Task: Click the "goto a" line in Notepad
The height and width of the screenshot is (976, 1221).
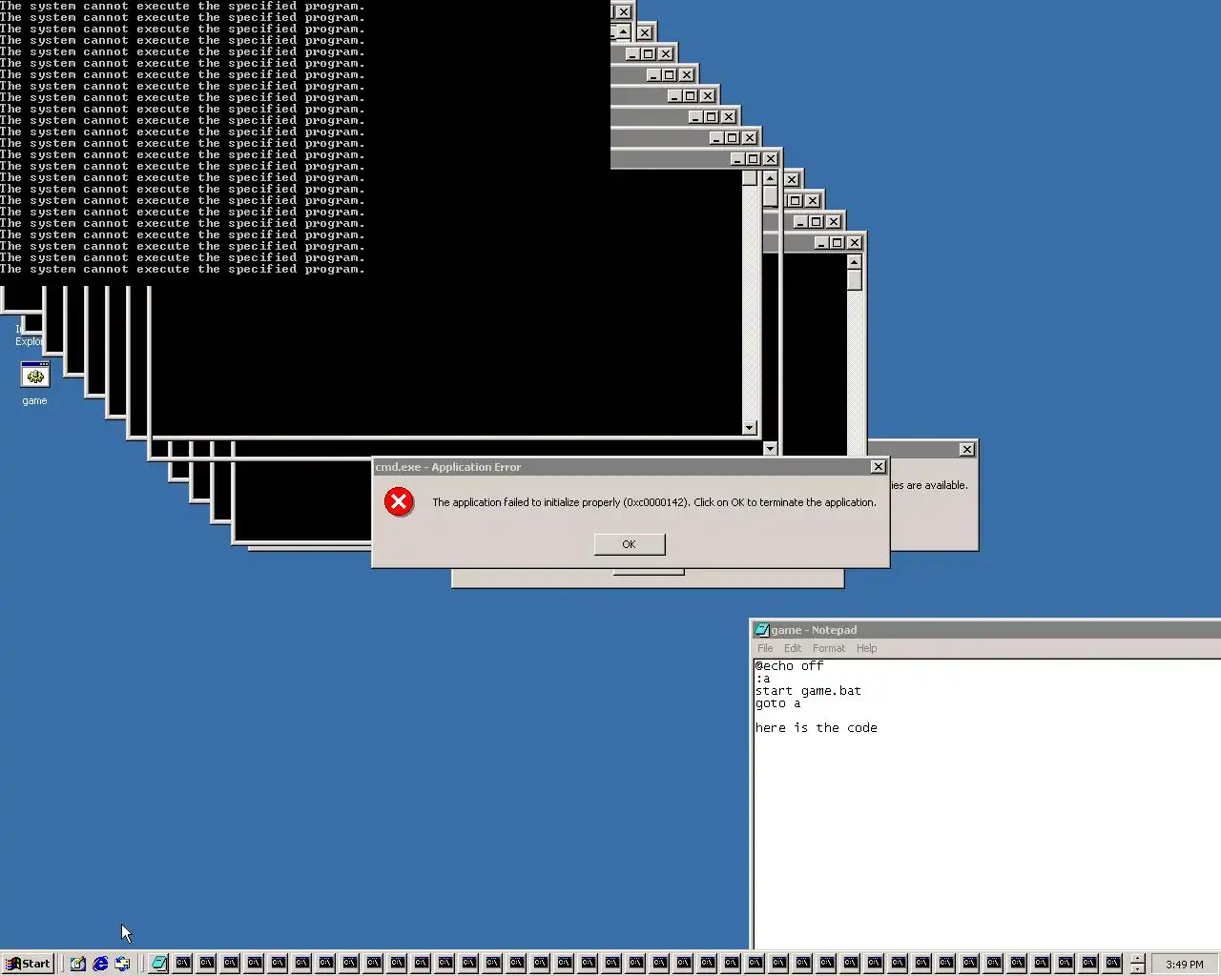Action: click(x=777, y=703)
